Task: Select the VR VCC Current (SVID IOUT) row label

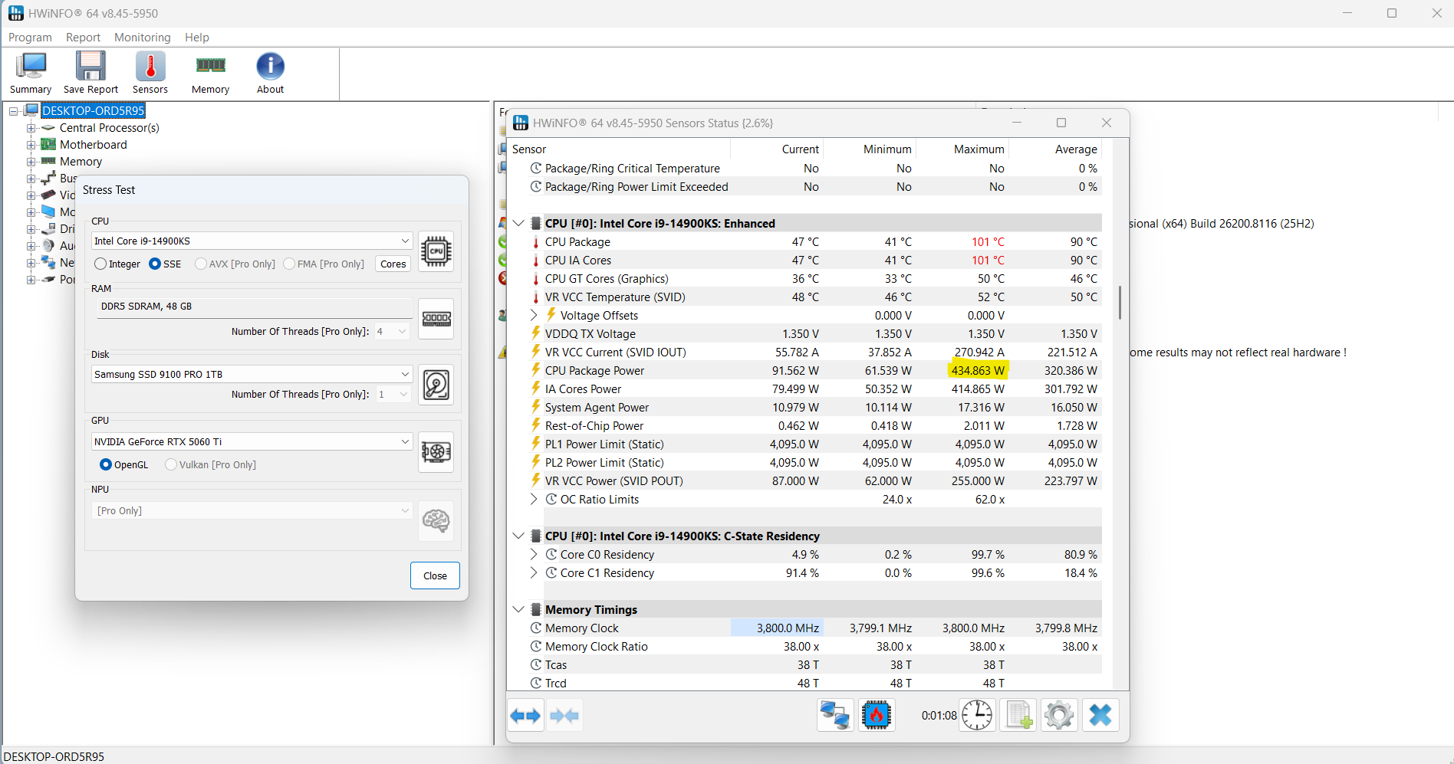Action: [x=616, y=352]
